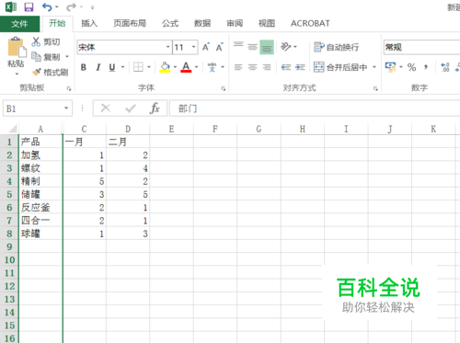This screenshot has width=460, height=343.
Task: Click the Save icon in quick access toolbar
Action: (x=29, y=7)
